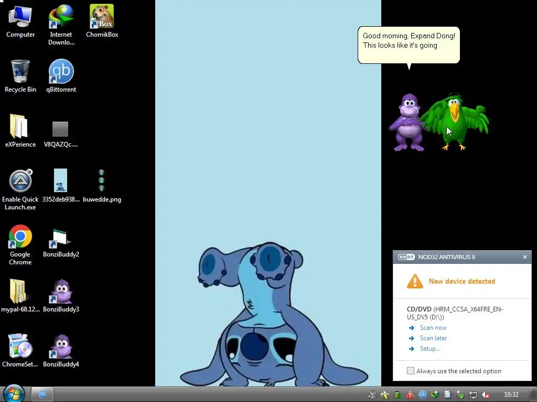Open the mypal-68.12 folder on the desktop
Image resolution: width=537 pixels, height=402 pixels.
coord(20,295)
